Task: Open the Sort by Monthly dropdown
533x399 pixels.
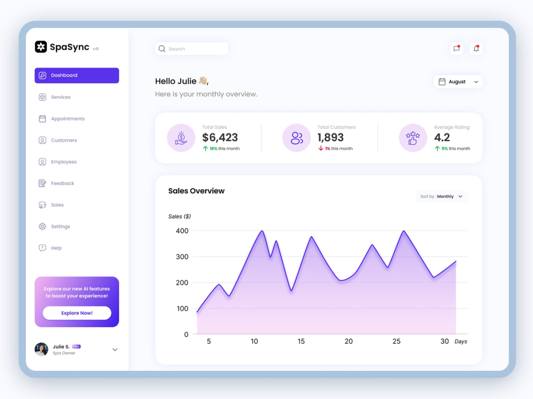Action: [441, 196]
